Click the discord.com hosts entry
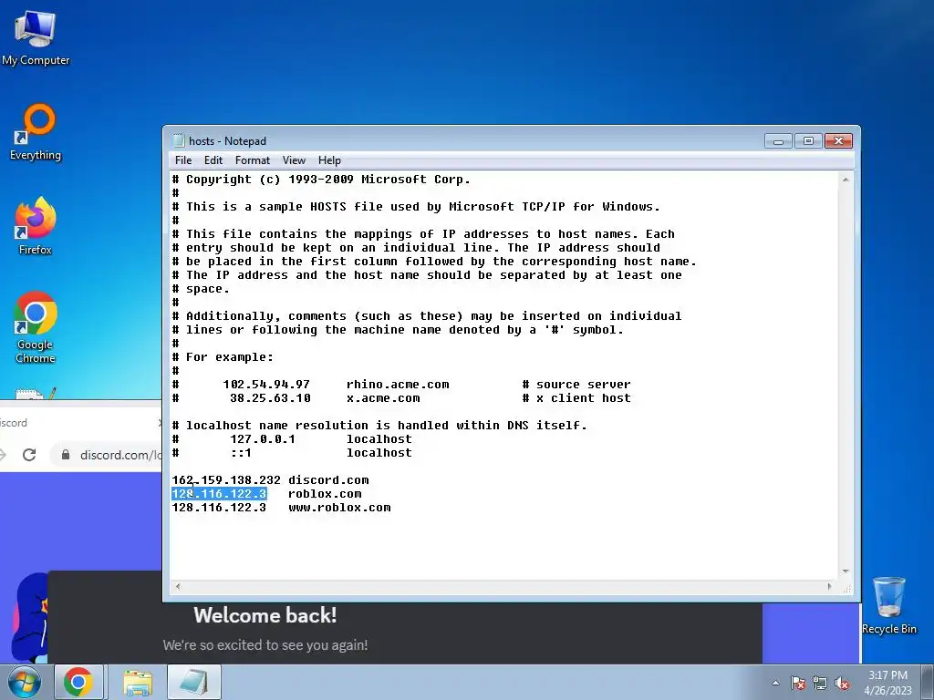Screen dimensions: 934x700 [x=328, y=480]
